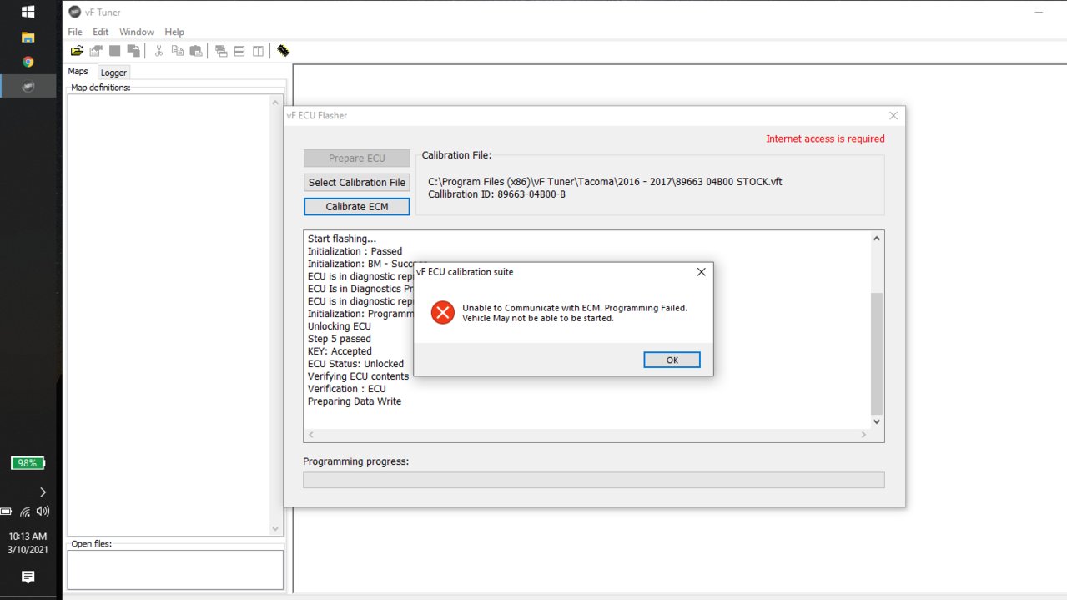Click the Tile Vertically toolbar icon
This screenshot has height=600, width=1067.
click(x=259, y=51)
